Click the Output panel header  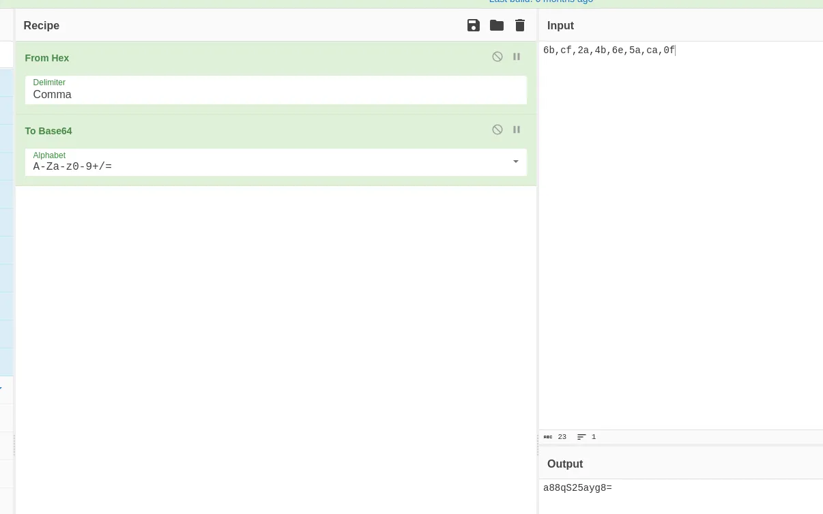pyautogui.click(x=680, y=464)
